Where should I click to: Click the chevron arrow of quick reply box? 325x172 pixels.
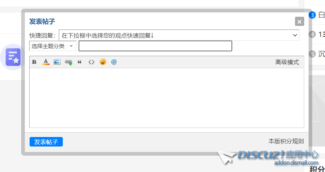pyautogui.click(x=295, y=35)
